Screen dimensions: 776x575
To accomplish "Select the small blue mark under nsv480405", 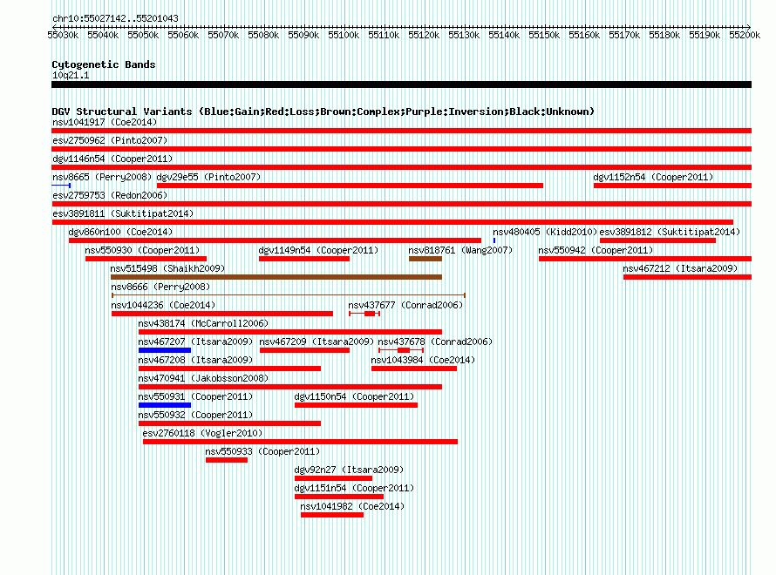I will tap(494, 240).
